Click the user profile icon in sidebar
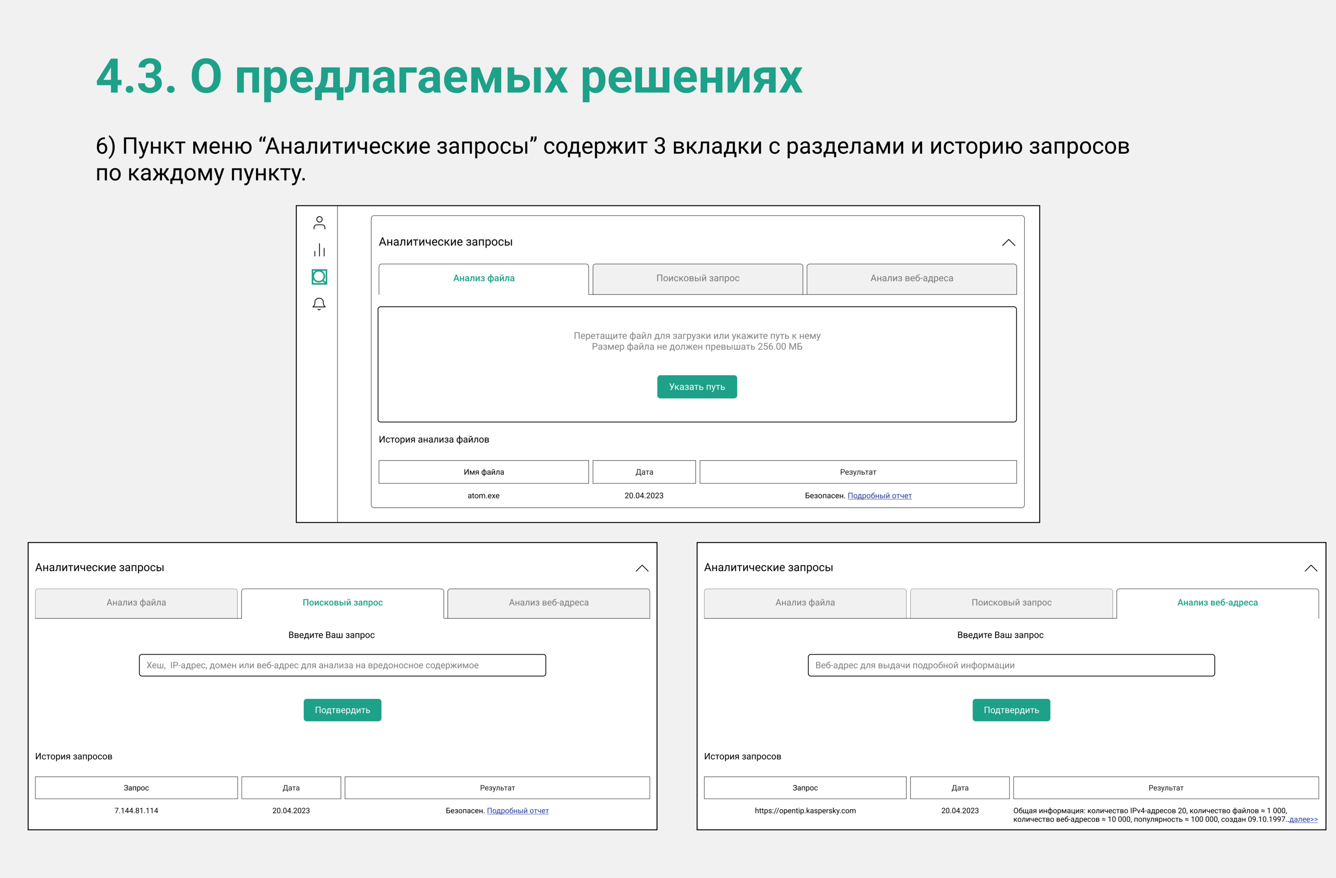Image resolution: width=1336 pixels, height=878 pixels. point(319,223)
